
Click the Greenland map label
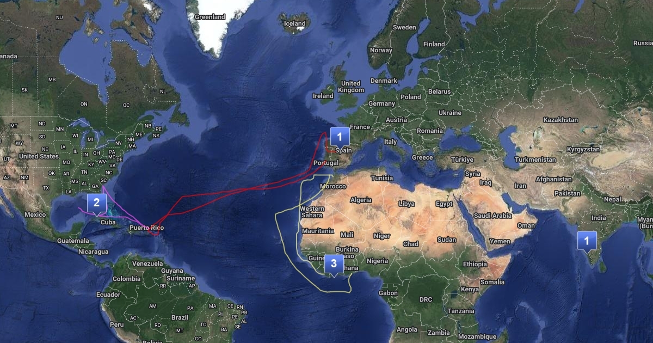[210, 17]
